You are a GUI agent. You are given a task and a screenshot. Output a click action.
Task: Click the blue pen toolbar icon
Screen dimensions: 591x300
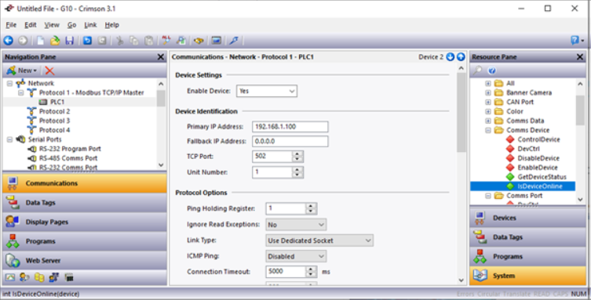point(234,41)
